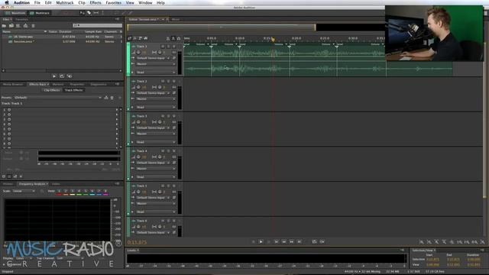The height and width of the screenshot is (275, 489).
Task: Click Multitrack view button
Action: tap(40, 13)
